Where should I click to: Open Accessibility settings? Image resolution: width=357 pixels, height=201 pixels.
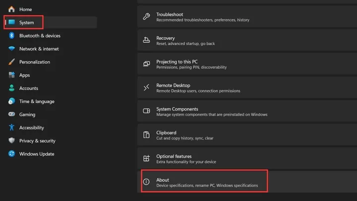coord(32,128)
